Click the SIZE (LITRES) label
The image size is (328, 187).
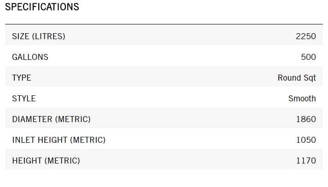tap(39, 36)
